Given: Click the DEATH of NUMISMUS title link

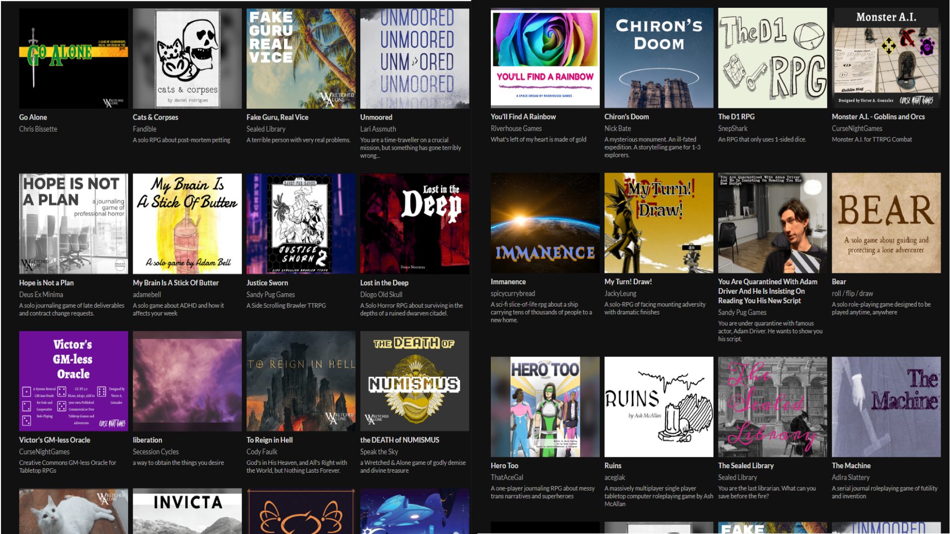Looking at the screenshot, I should [x=399, y=440].
